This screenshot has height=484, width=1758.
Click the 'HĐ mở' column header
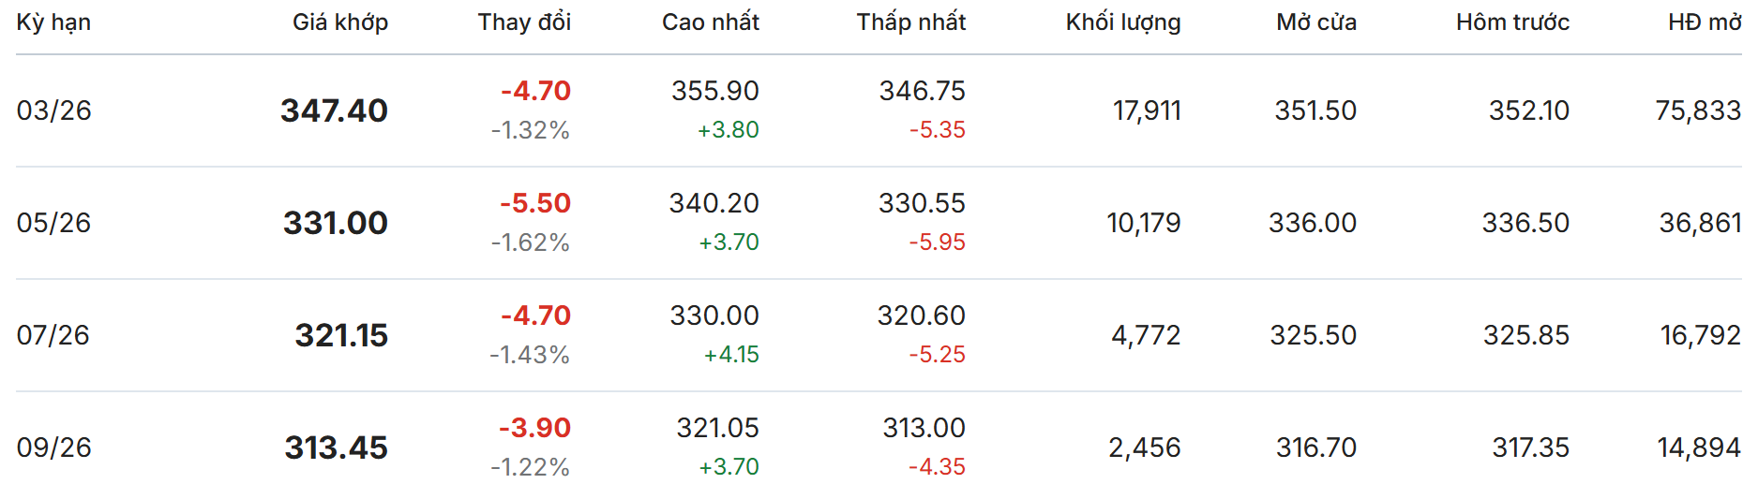pos(1704,22)
